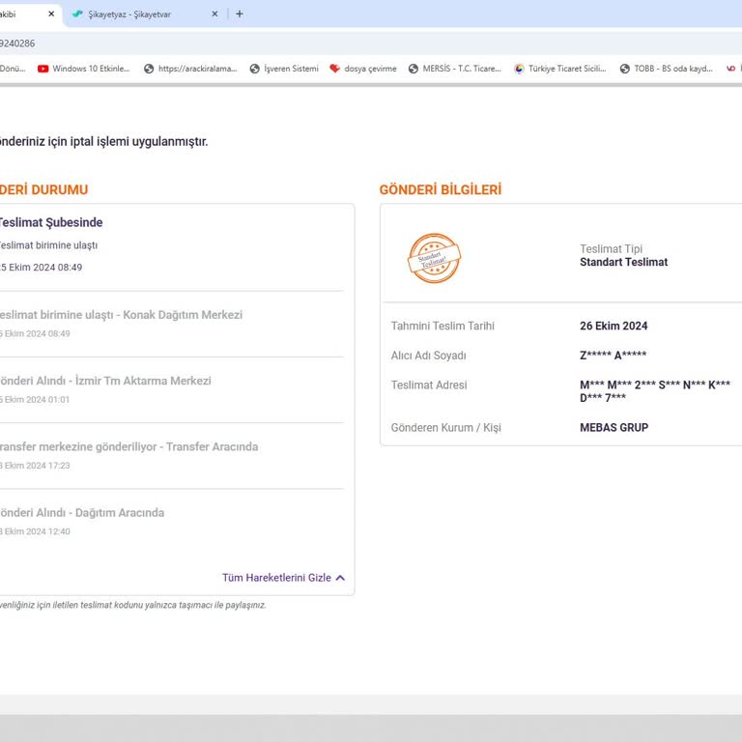
Task: Open the TOBB - BS oda kayd... bookmark
Action: click(x=667, y=69)
